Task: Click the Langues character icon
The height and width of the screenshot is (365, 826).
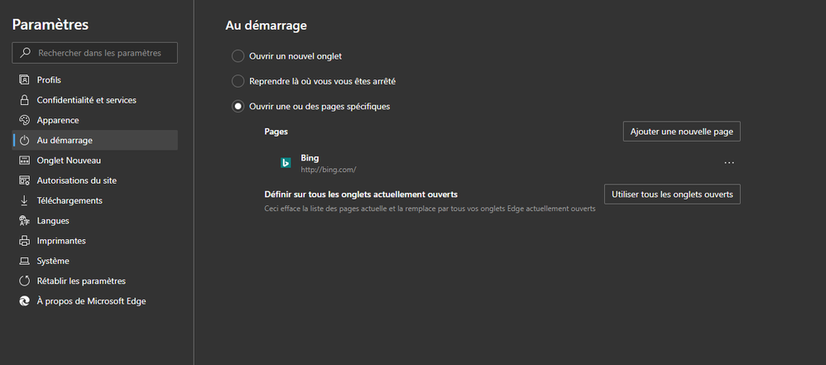Action: pos(24,221)
